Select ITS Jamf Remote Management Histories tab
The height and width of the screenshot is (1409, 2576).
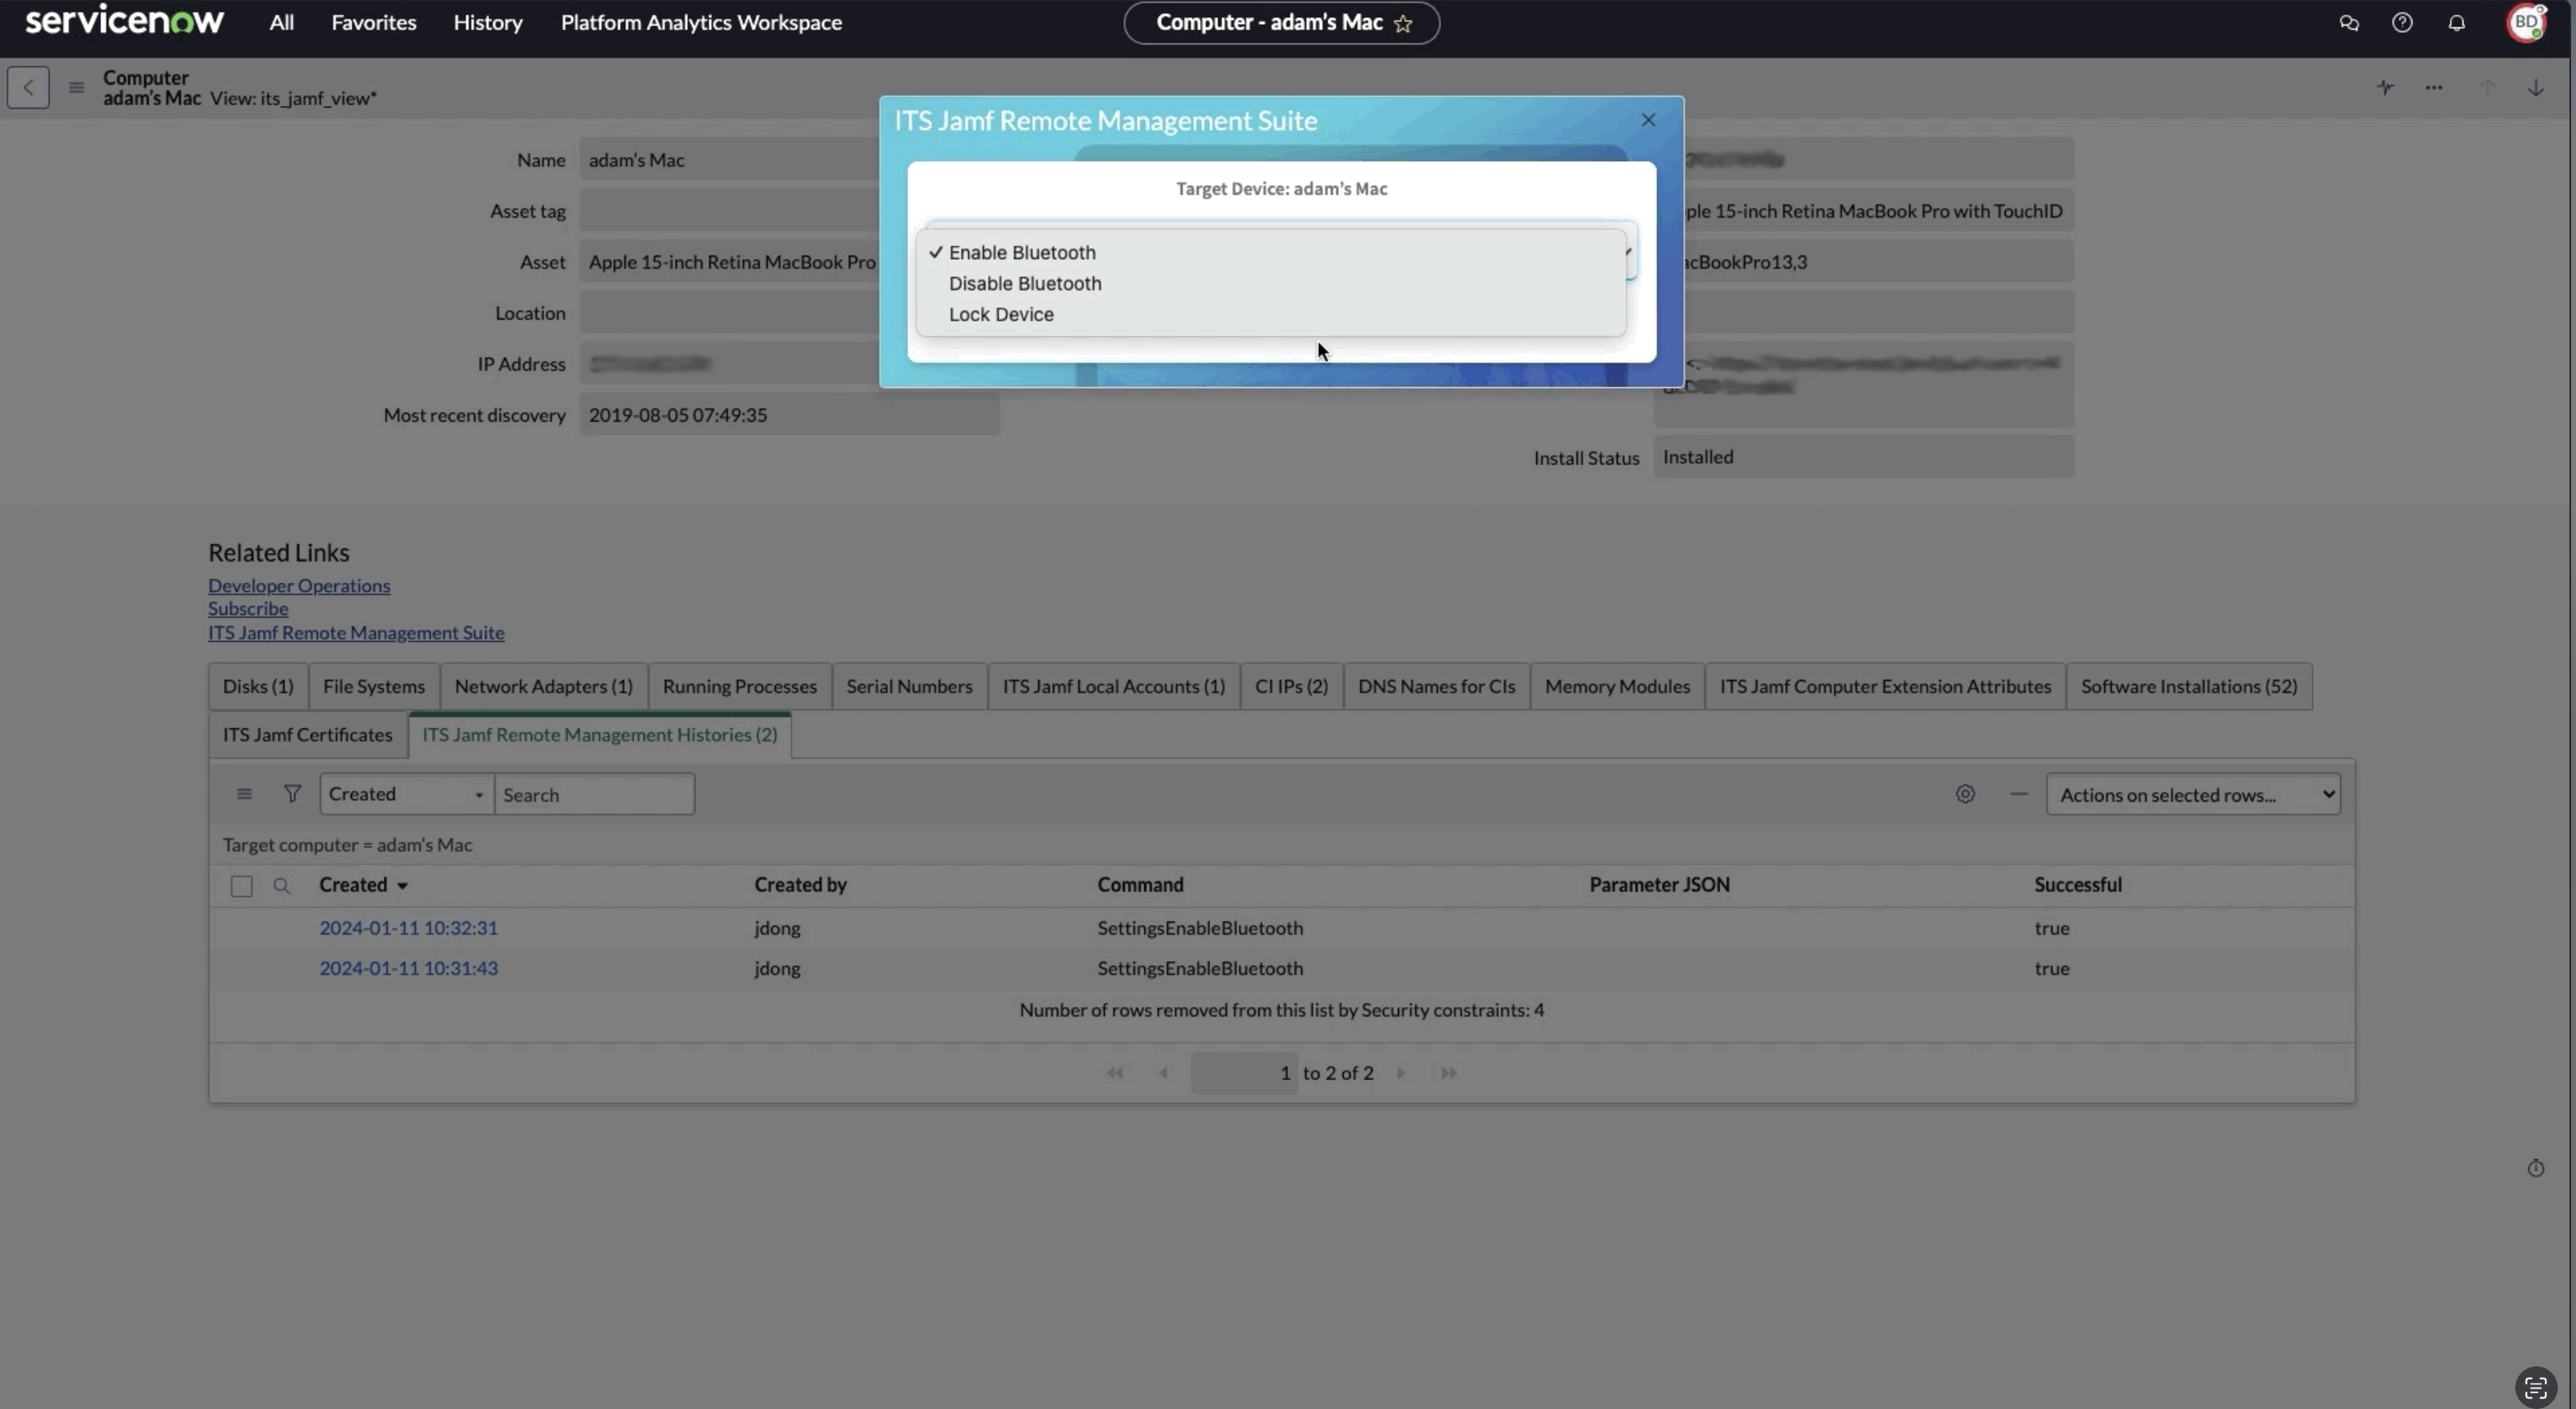tap(600, 735)
